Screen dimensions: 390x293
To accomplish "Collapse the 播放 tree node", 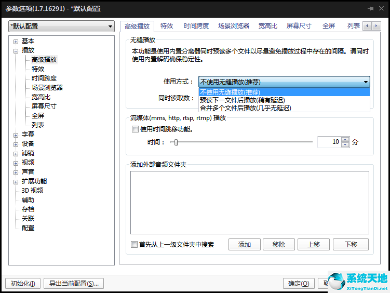I will point(16,50).
